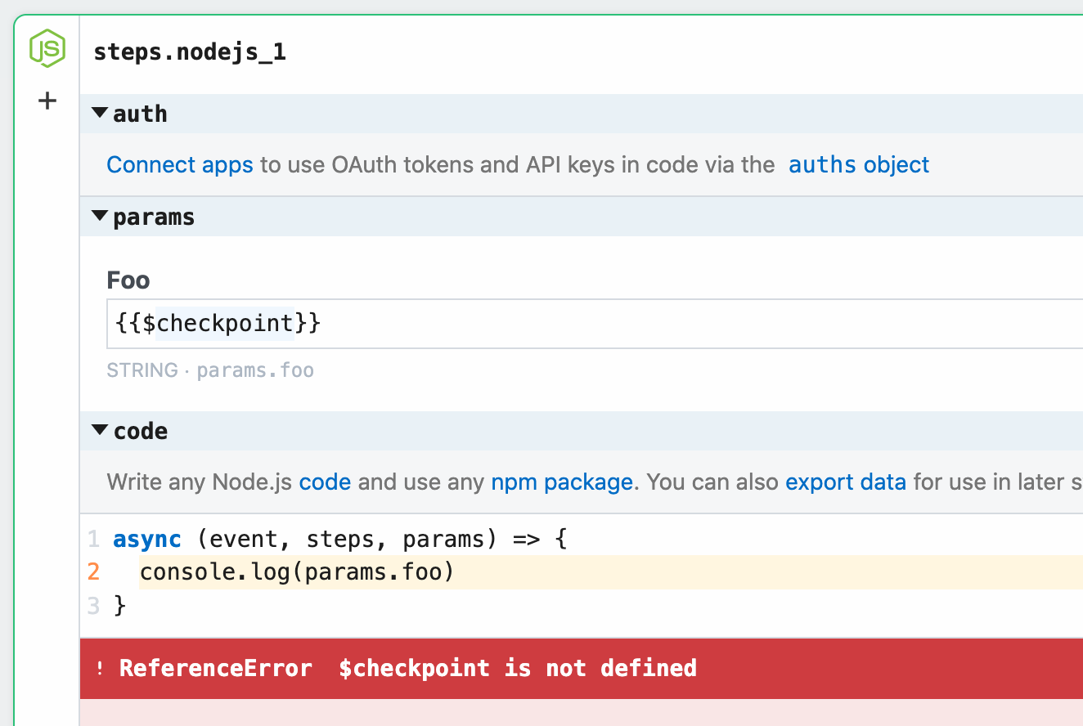This screenshot has width=1083, height=726.
Task: Click the ReferenceError message banner
Action: (582, 669)
